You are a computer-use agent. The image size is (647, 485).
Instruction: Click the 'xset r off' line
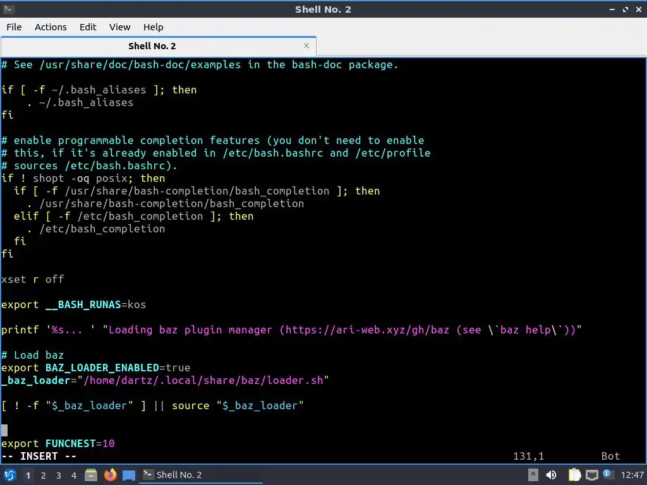(x=33, y=279)
